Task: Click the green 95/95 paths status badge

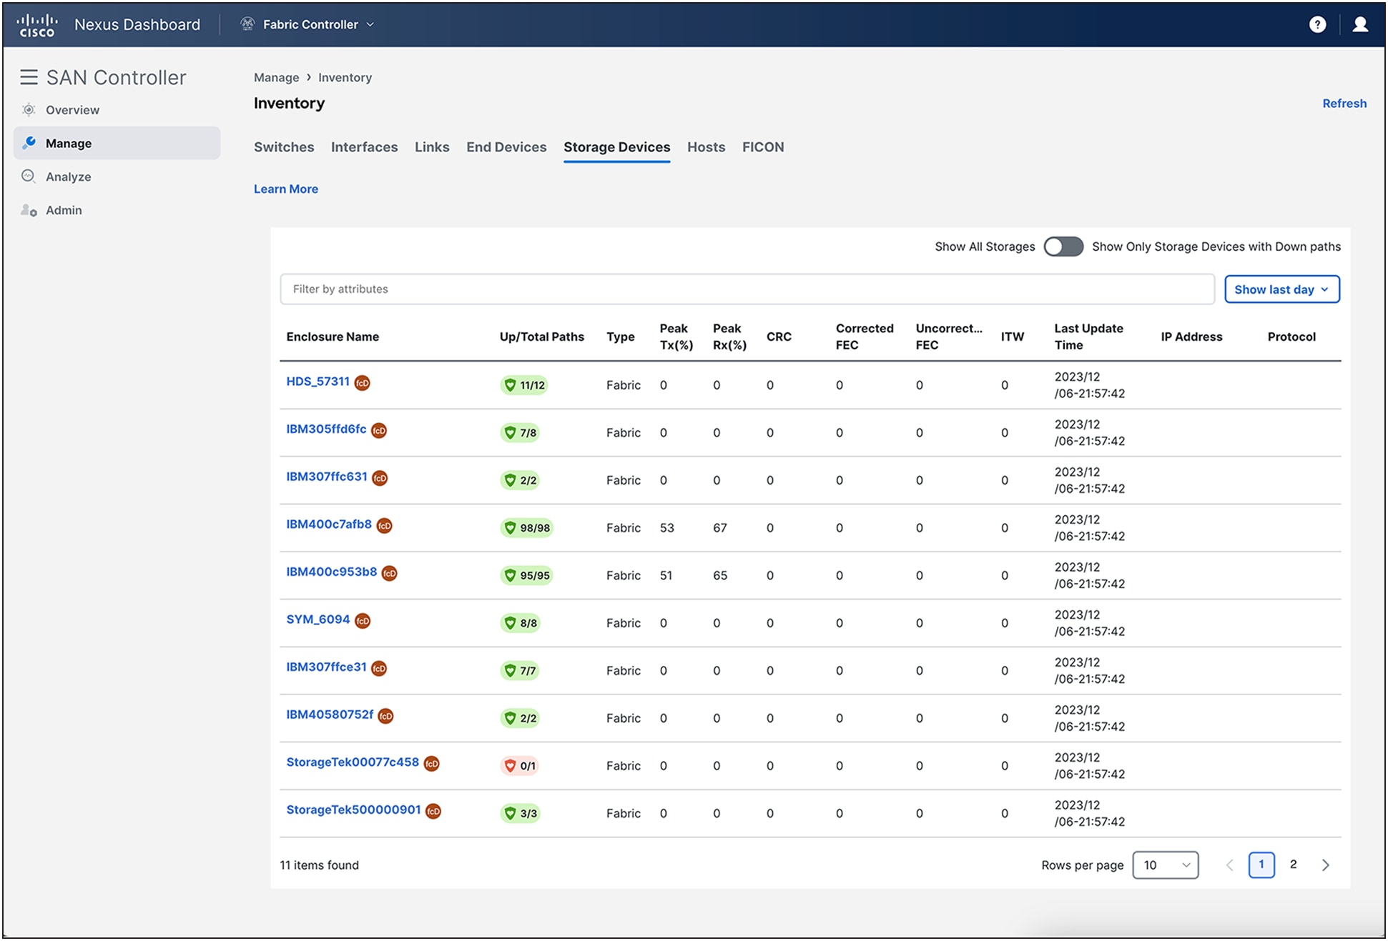Action: (527, 576)
